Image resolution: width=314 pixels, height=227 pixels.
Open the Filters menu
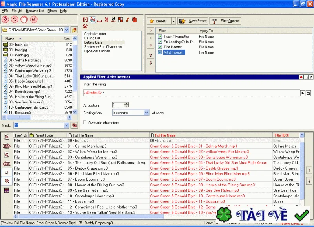[52, 11]
